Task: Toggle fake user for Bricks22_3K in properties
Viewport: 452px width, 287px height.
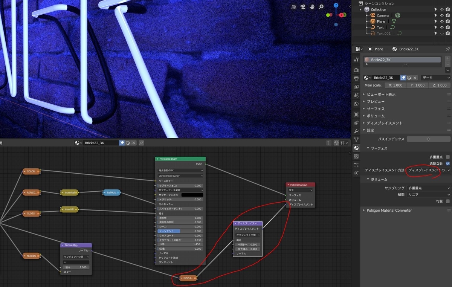Action: tap(403, 78)
